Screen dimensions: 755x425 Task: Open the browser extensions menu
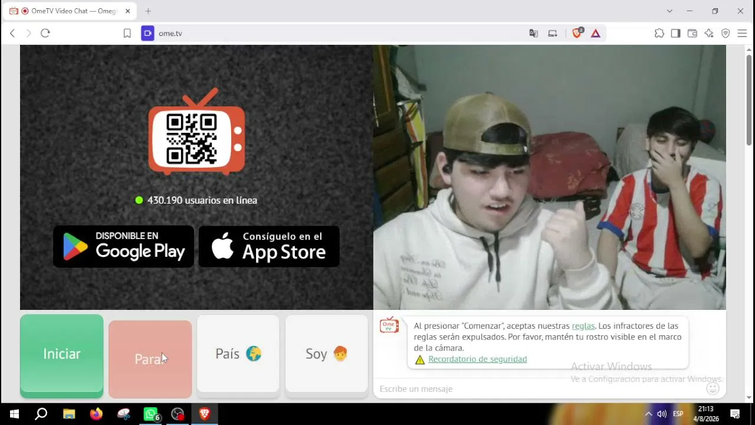(659, 33)
